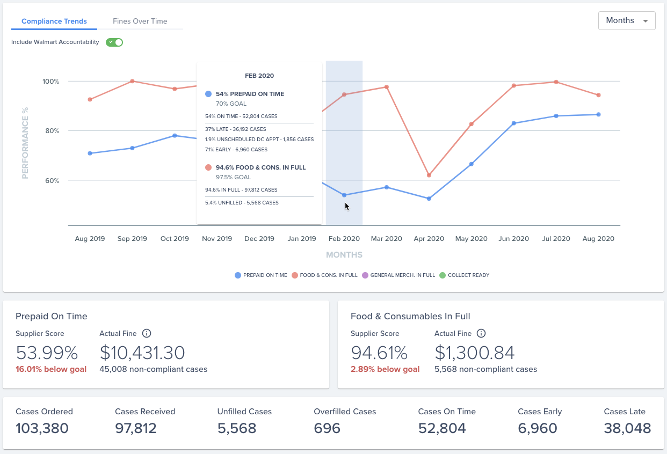Toggle Prepaid On Time legend dot
Screen dimensions: 667x454
(238, 275)
